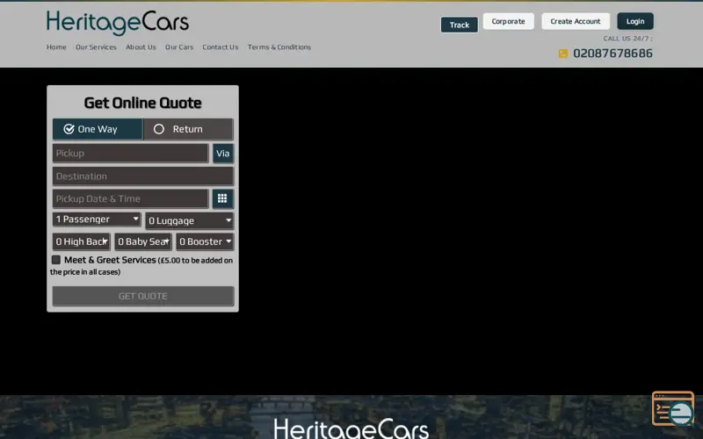The height and width of the screenshot is (439, 703).
Task: Open the Contact Us page
Action: tap(221, 47)
